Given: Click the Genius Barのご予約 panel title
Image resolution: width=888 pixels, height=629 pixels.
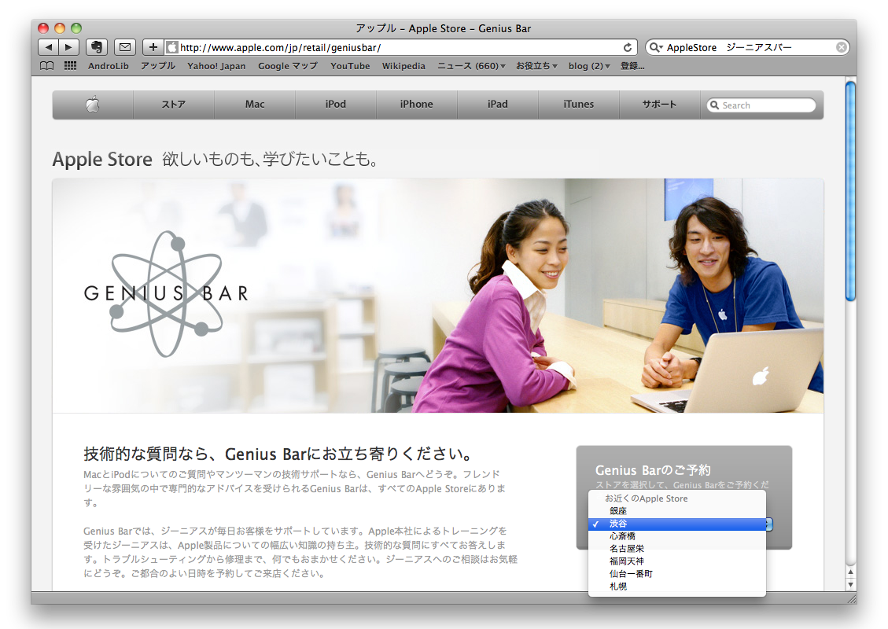Looking at the screenshot, I should [x=652, y=470].
